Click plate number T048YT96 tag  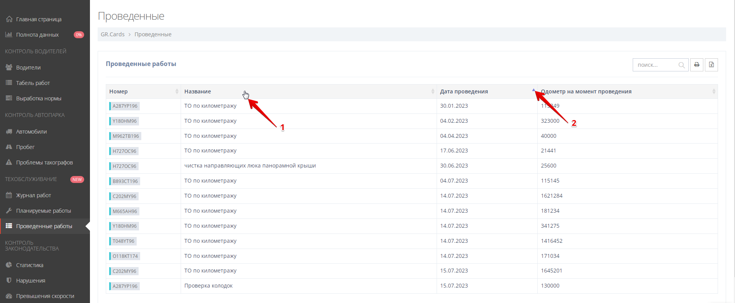[x=123, y=241]
